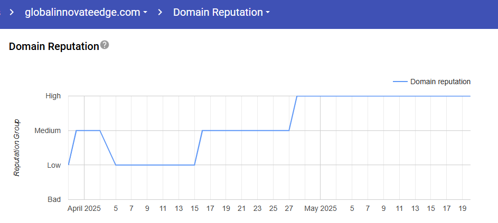Select the 'Domain reputation' legend label
This screenshot has width=498, height=223.
(x=440, y=82)
